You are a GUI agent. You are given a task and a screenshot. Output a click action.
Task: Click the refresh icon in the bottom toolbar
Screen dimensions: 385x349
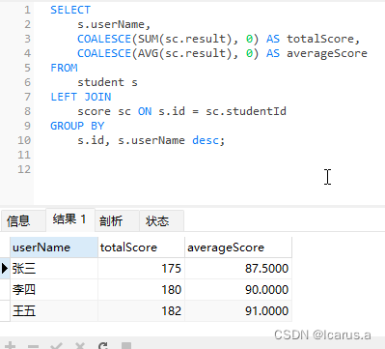coord(103,346)
